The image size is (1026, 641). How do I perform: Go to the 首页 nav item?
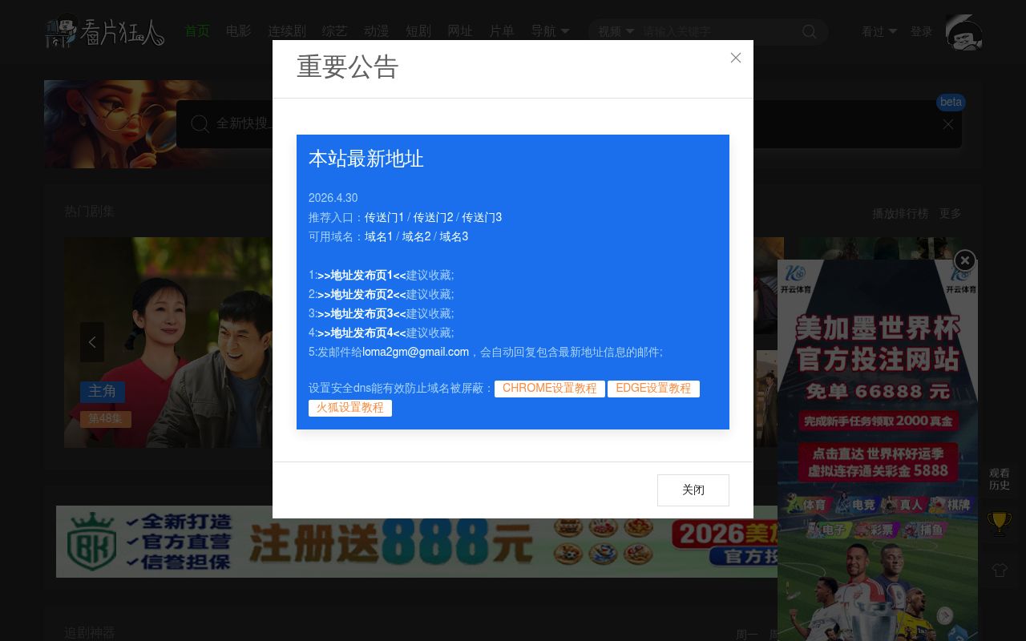[197, 31]
